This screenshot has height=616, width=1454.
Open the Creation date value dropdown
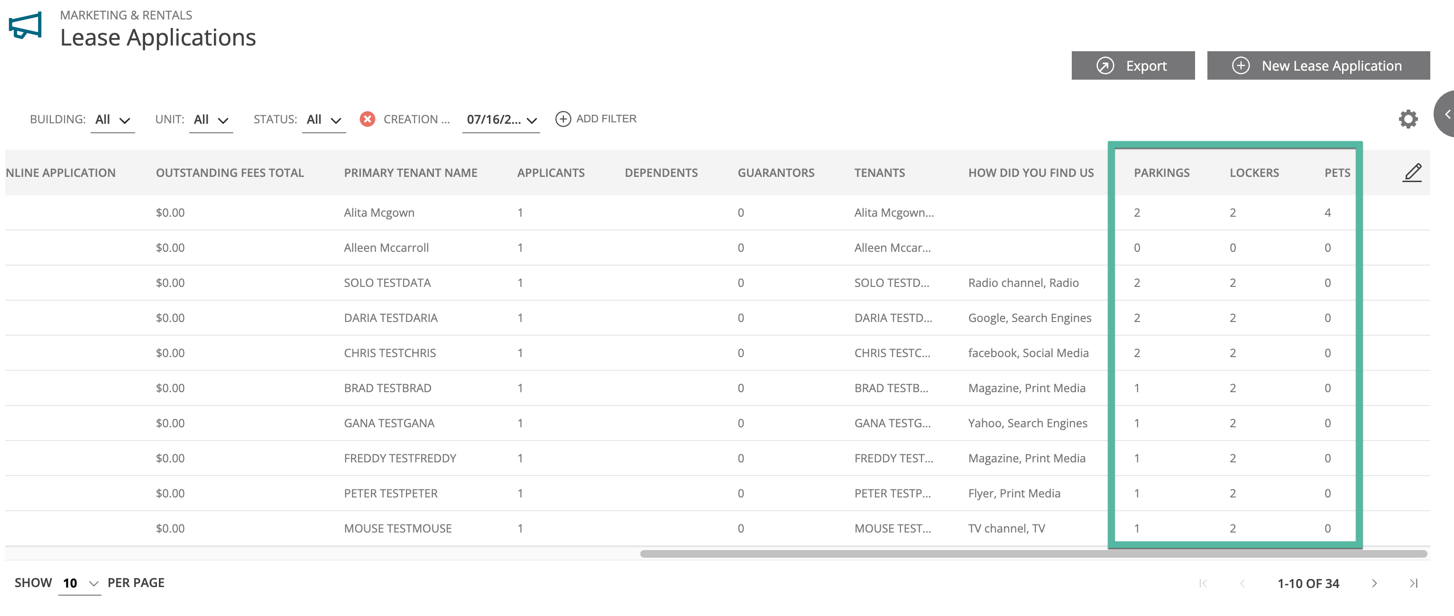501,120
